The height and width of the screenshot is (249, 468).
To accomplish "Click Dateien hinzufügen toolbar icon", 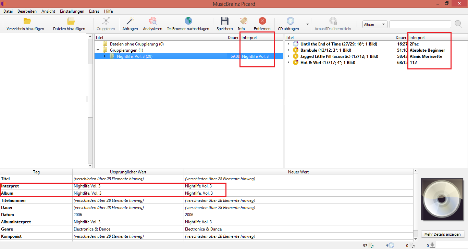I will tap(71, 21).
